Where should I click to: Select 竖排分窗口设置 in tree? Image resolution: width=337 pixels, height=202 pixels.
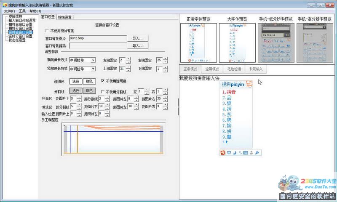tap(20, 36)
